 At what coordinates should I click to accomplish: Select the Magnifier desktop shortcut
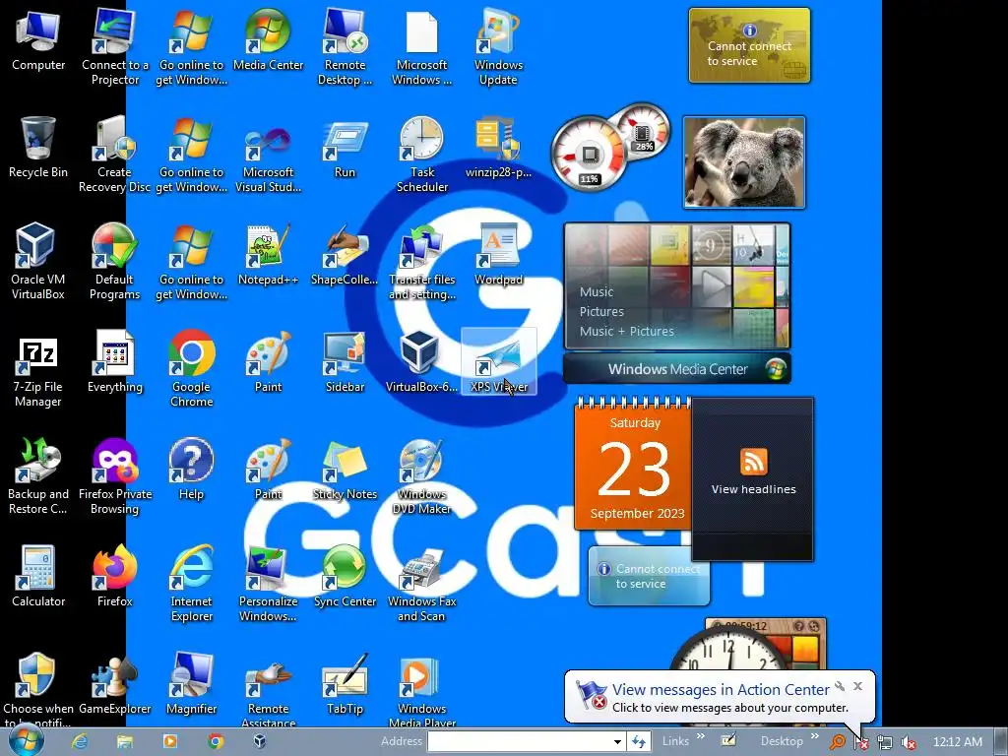click(x=192, y=685)
